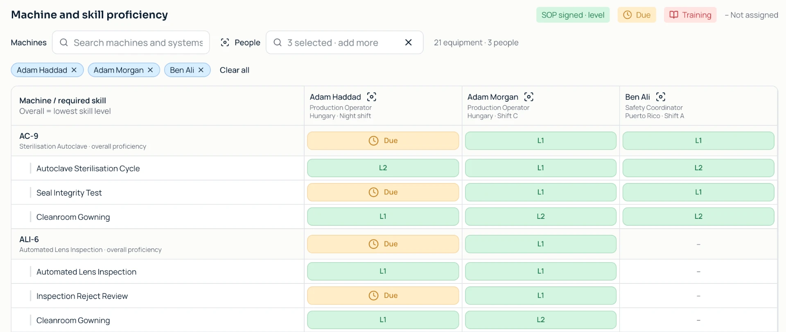Open the '3 selected · add more' people field
The image size is (786, 332).
point(345,42)
